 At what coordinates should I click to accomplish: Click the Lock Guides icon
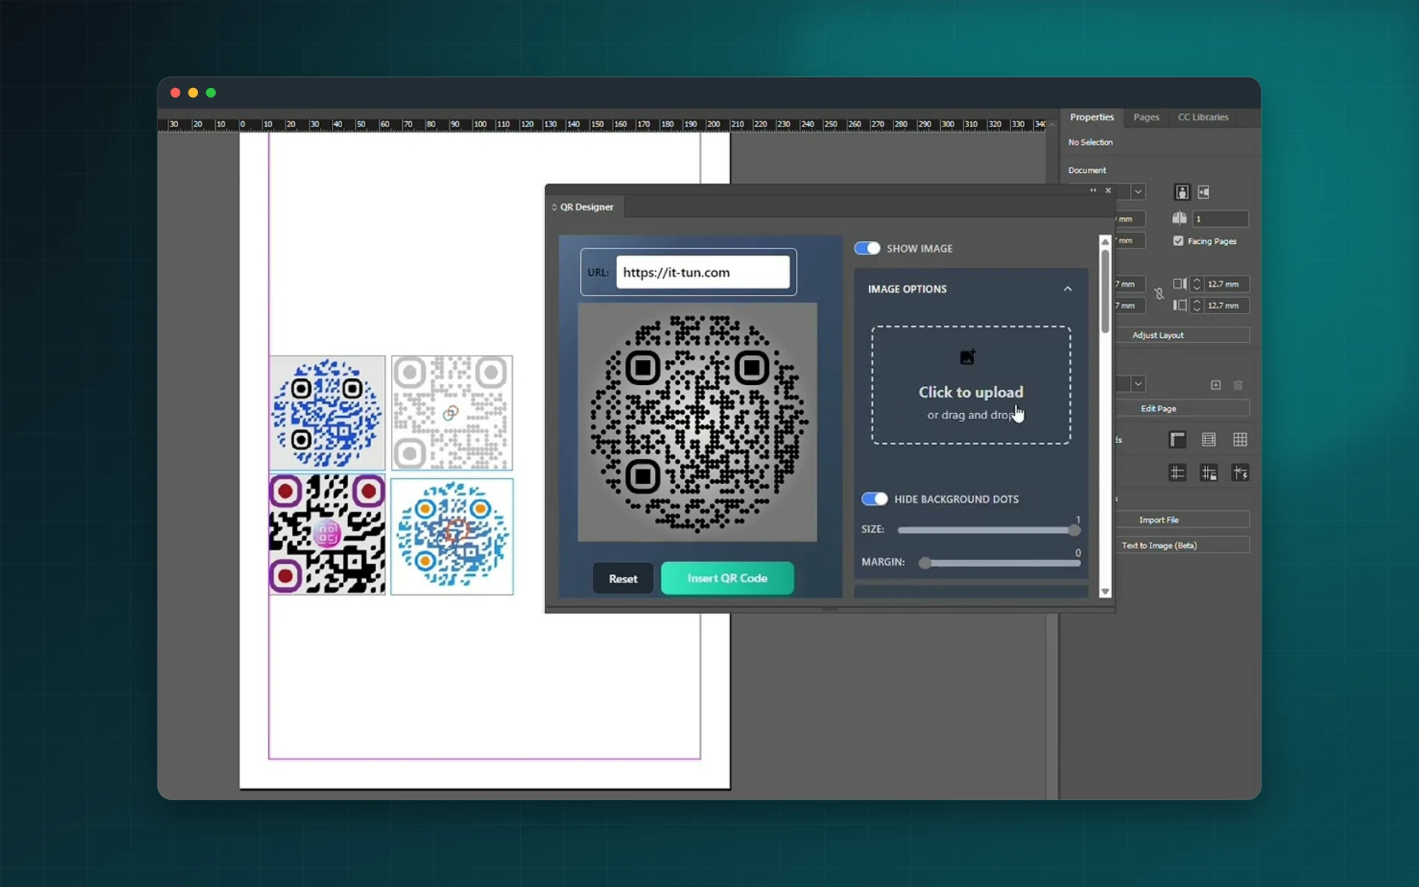(1208, 473)
